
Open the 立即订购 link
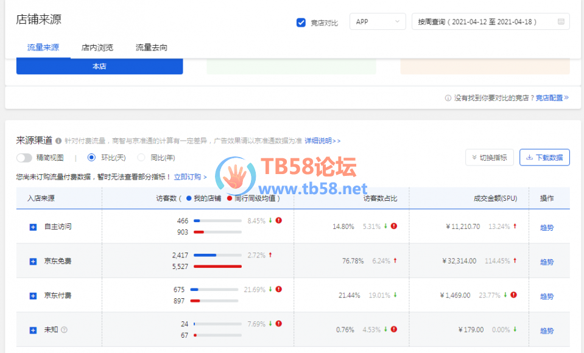click(x=190, y=177)
